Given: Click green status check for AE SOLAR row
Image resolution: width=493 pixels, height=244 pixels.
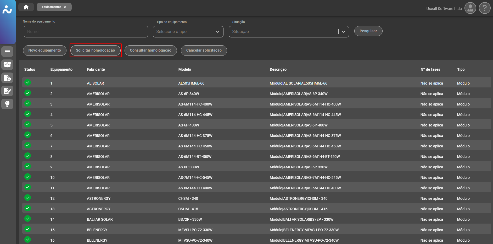Looking at the screenshot, I should tap(28, 82).
